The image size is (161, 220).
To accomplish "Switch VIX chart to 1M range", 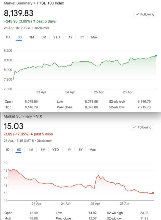I will 31,150.
